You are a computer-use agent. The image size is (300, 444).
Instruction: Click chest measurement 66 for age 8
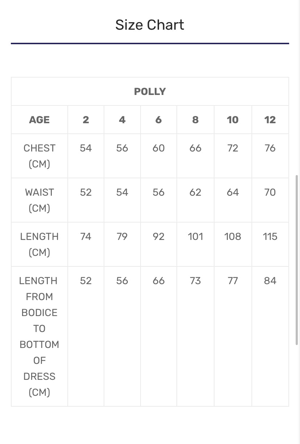pos(195,148)
